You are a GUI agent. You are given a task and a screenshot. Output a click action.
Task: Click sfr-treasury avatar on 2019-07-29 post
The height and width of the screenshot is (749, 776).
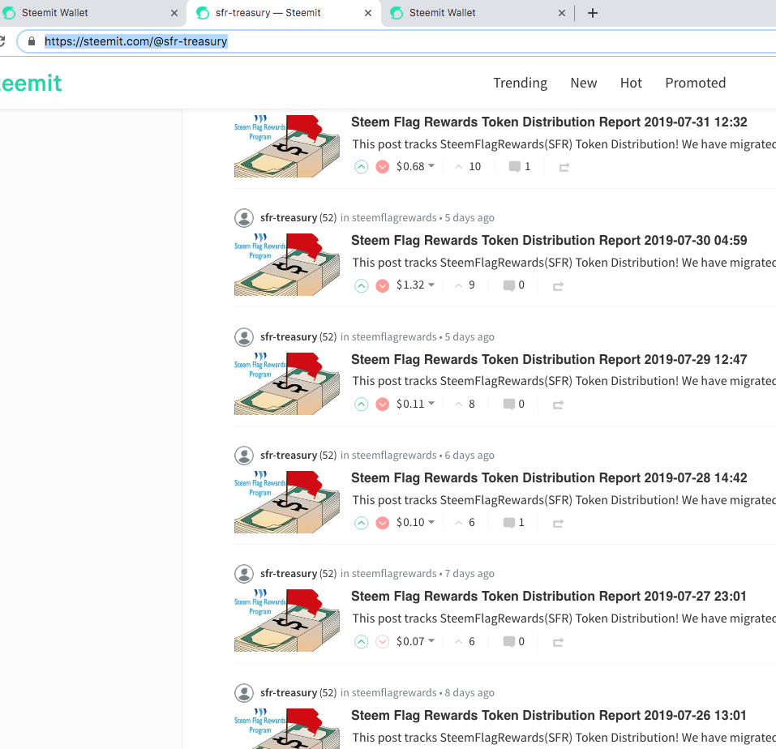click(244, 337)
